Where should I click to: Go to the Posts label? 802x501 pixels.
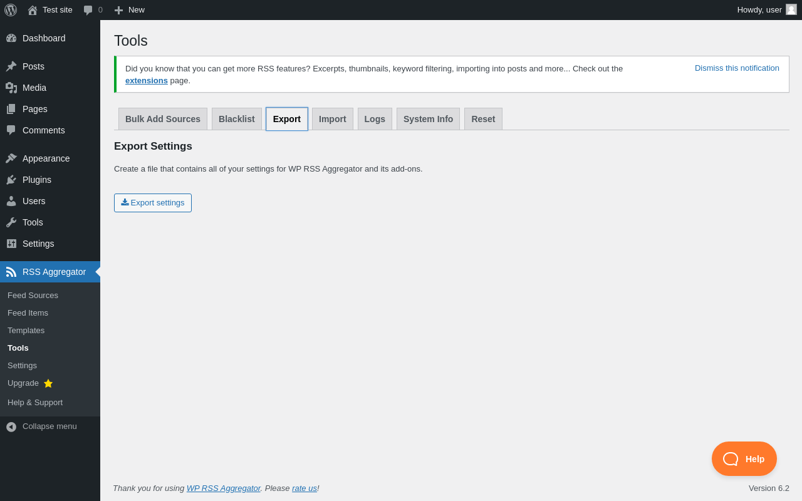coord(33,66)
